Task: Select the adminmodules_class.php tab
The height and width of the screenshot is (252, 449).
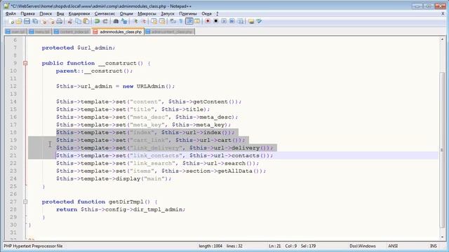Action: pos(118,31)
